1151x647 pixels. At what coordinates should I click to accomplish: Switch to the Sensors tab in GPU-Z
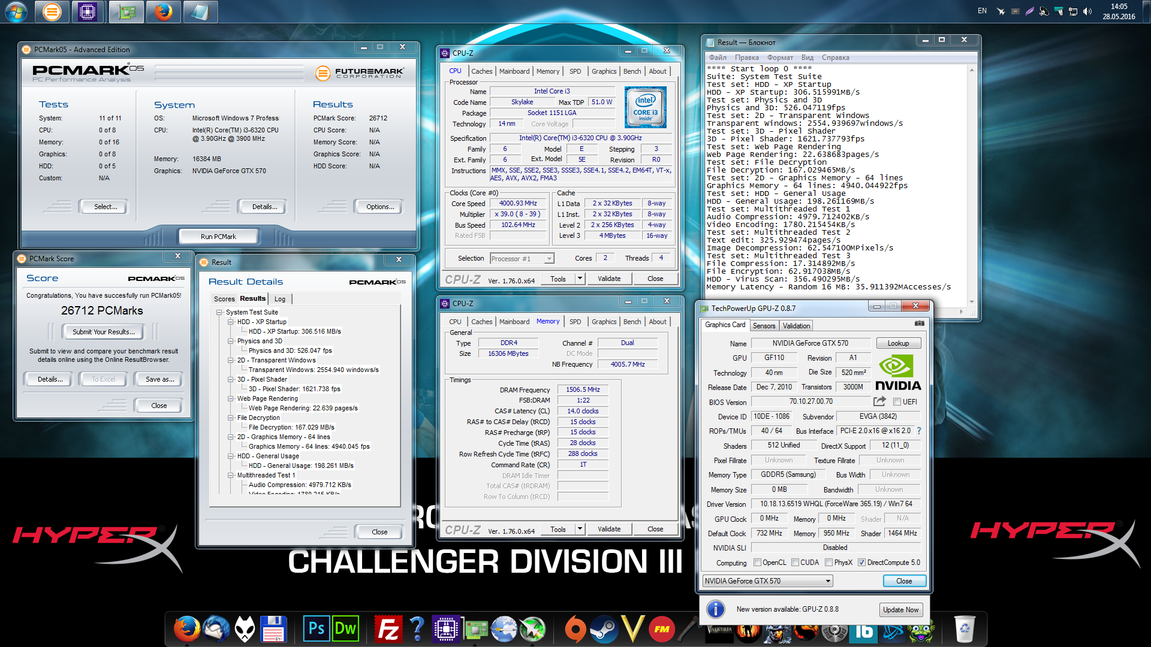764,325
